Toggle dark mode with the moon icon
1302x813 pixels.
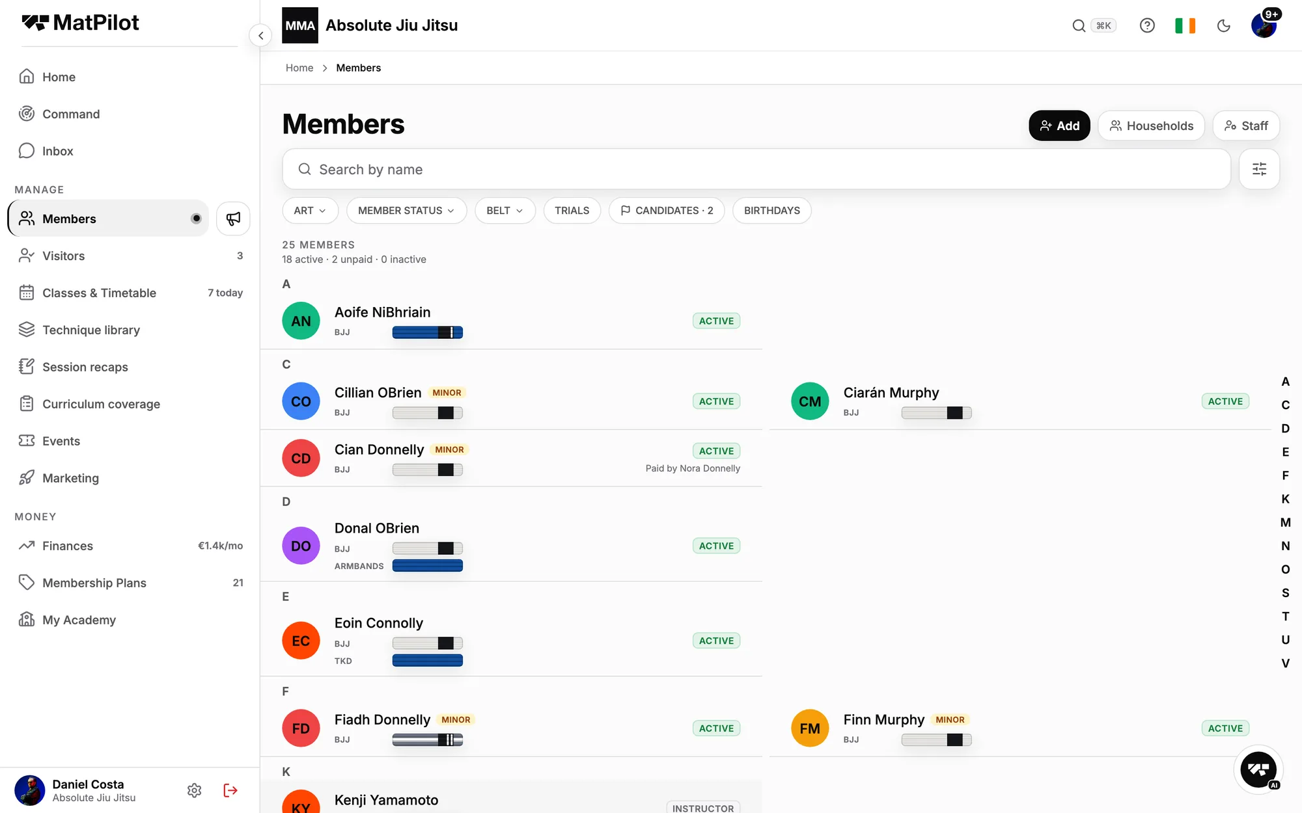[x=1223, y=25]
